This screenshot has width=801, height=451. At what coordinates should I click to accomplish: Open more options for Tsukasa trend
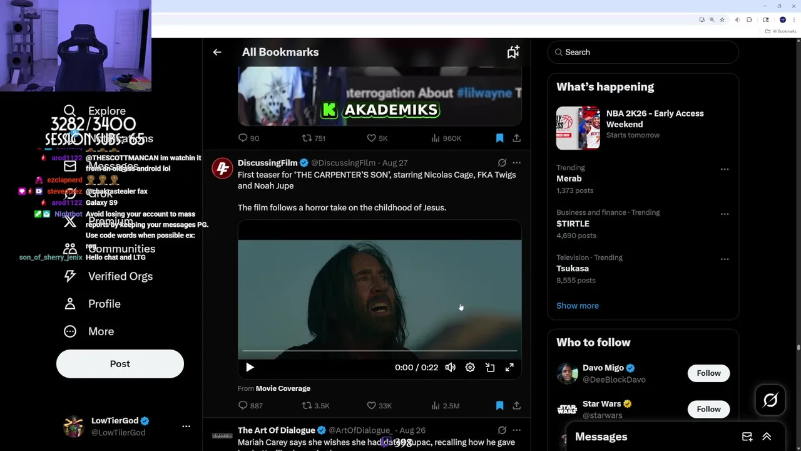(725, 259)
